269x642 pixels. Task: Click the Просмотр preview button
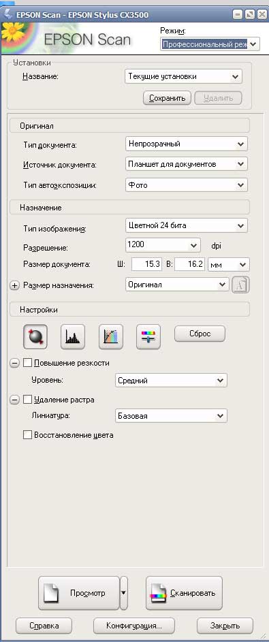click(x=79, y=593)
